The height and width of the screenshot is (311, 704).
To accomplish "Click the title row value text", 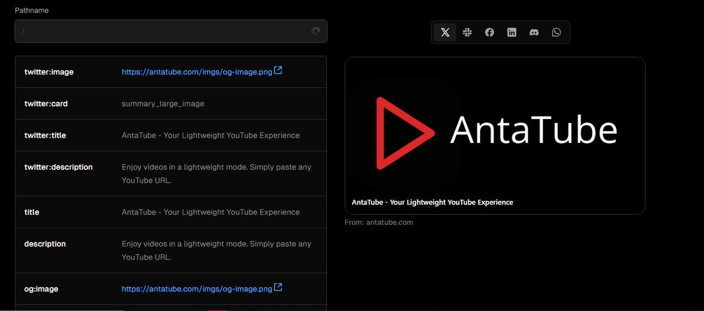I will coord(211,212).
